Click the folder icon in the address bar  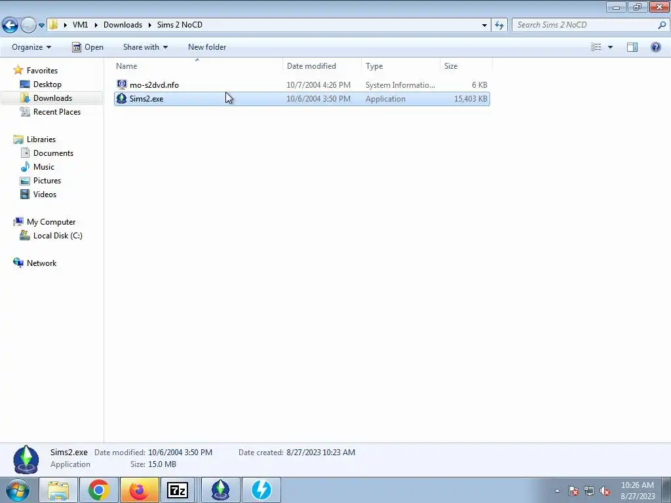pos(54,25)
